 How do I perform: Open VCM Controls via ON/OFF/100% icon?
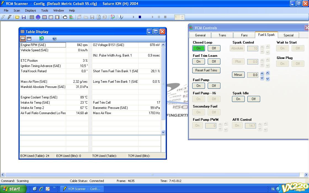click(71, 17)
